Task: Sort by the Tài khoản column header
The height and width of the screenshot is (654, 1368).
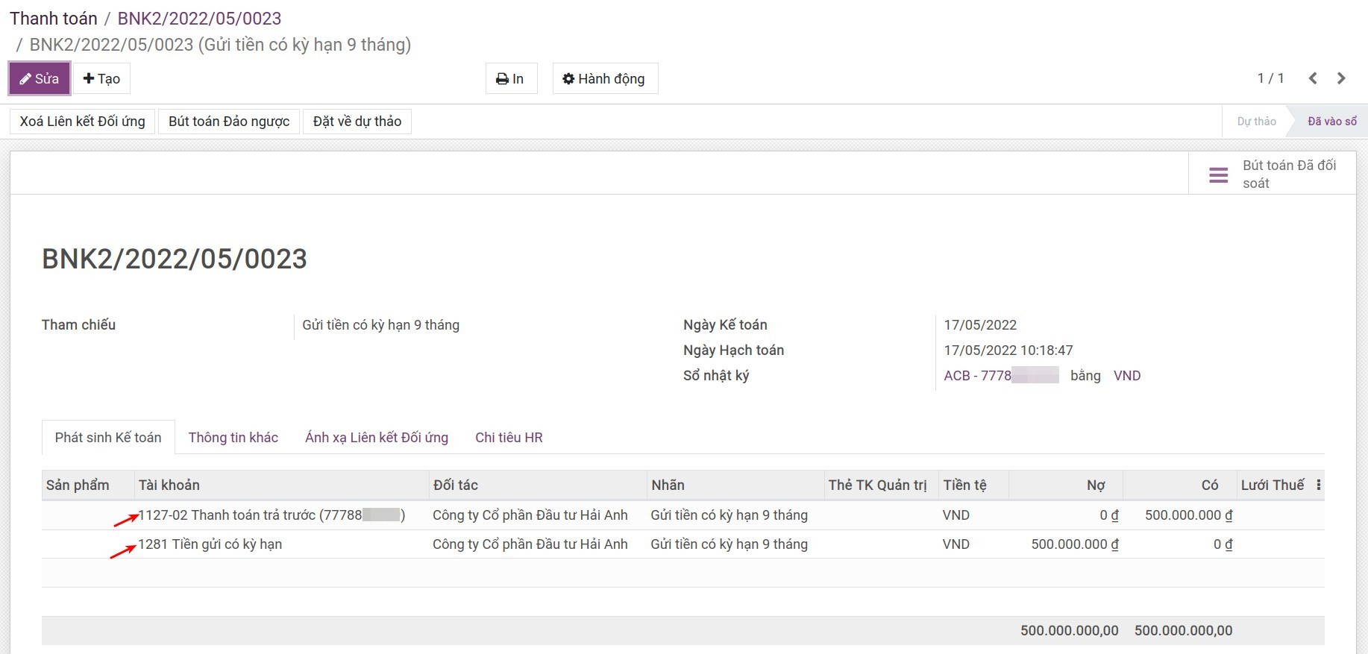Action: coord(169,485)
